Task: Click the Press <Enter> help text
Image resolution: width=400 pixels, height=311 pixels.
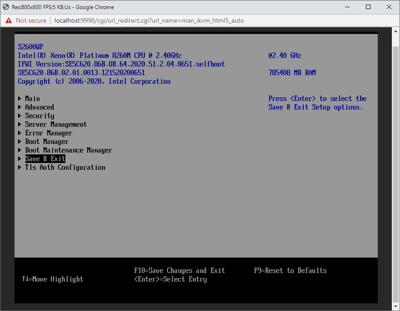Action: click(x=318, y=103)
